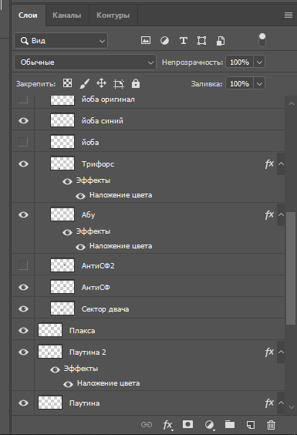Image resolution: width=297 pixels, height=435 pixels.
Task: Show the hidden АнтиСФ2 layer
Action: pos(23,265)
